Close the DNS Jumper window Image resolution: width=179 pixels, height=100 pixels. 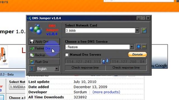click(148, 18)
